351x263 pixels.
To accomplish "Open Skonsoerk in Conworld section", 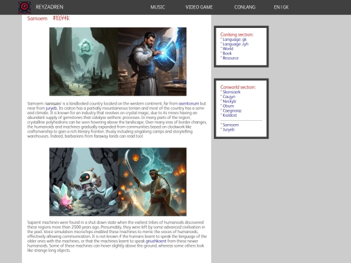I will (x=231, y=92).
